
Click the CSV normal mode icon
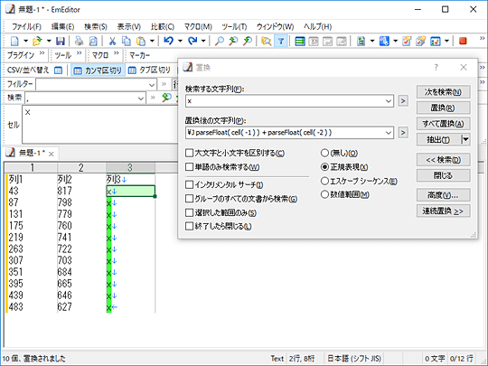58,70
